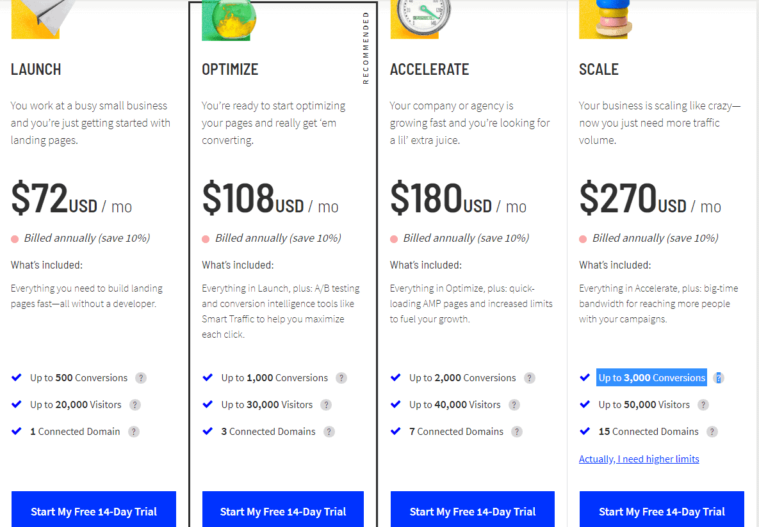Screen dimensions: 759x527
Task: Click the Accelerate plan speedometer image
Action: 420,19
